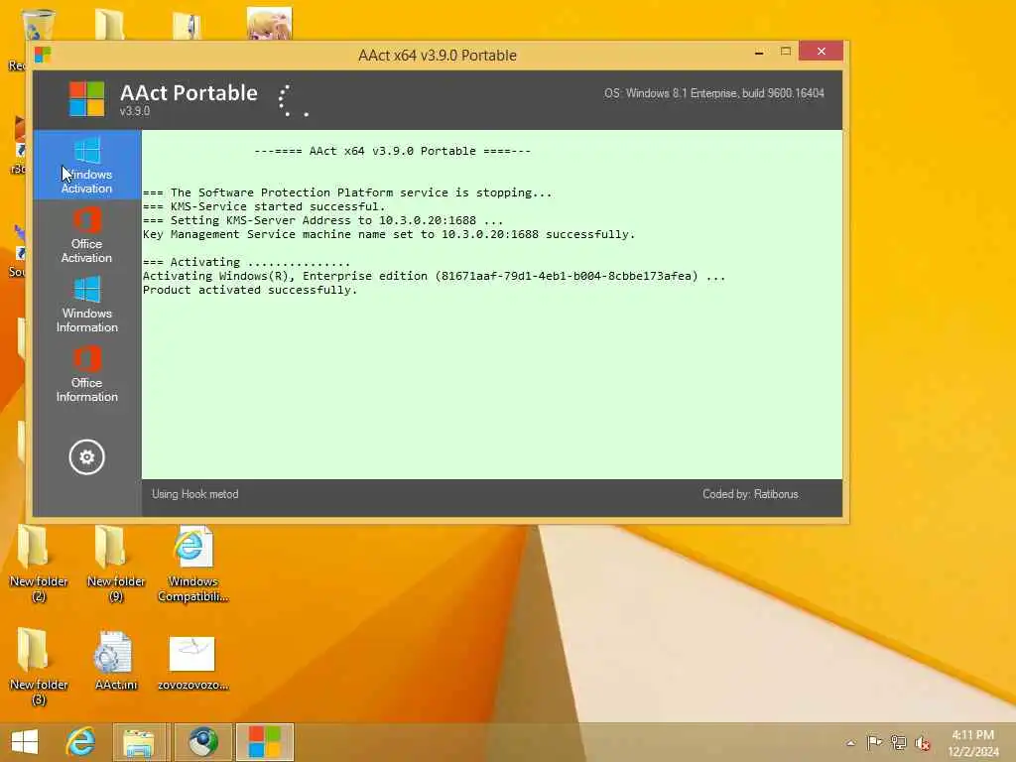This screenshot has width=1016, height=762.
Task: Click the OS build info text
Action: point(714,93)
